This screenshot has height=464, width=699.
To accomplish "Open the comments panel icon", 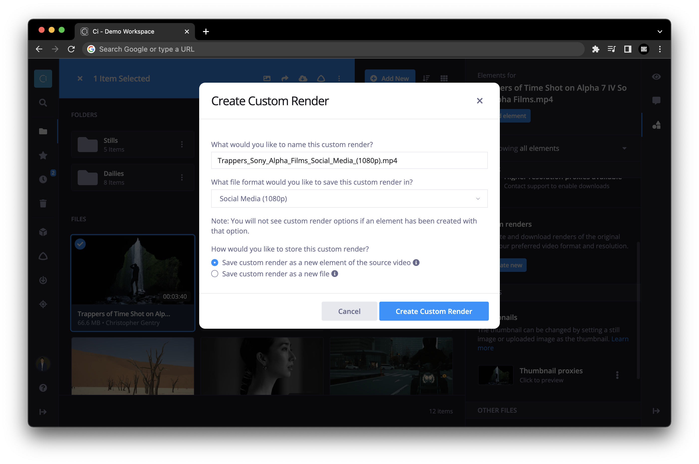I will point(656,101).
